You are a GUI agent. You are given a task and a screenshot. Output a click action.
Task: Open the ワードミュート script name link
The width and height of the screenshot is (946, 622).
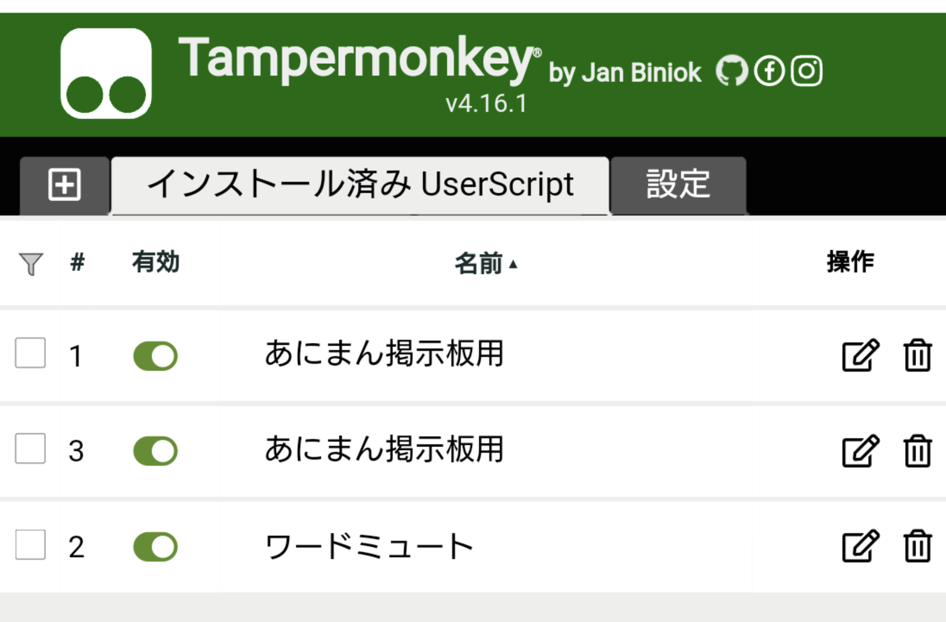click(369, 547)
